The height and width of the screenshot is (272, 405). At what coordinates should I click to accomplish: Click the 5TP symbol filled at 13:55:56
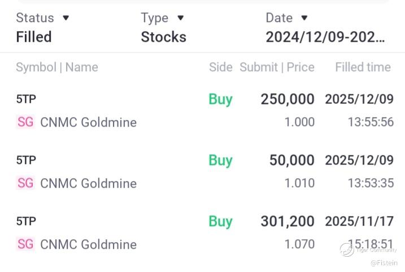click(x=26, y=100)
